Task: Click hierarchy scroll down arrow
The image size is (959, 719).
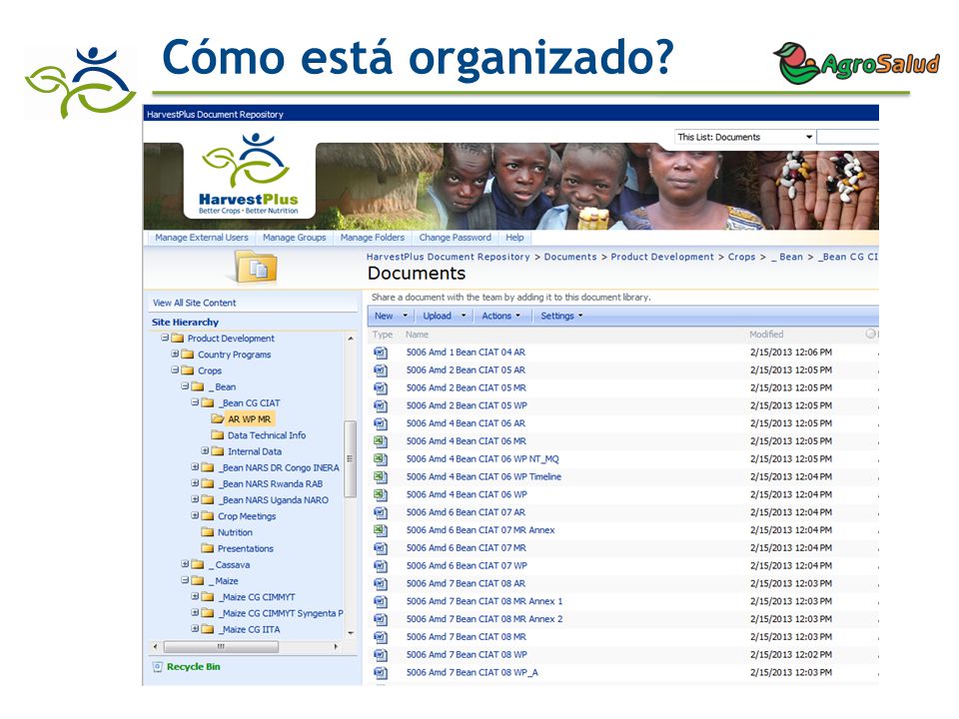Action: 351,633
